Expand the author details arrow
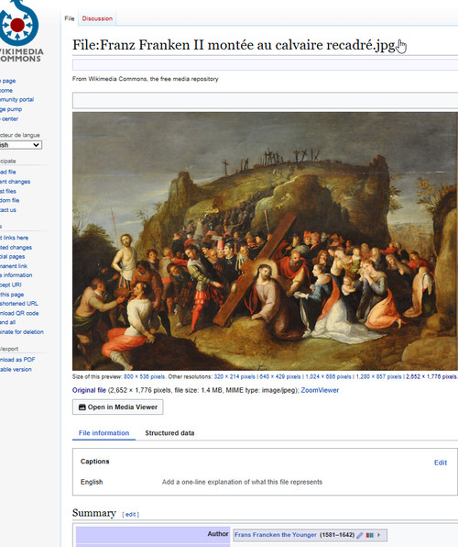 pyautogui.click(x=379, y=535)
